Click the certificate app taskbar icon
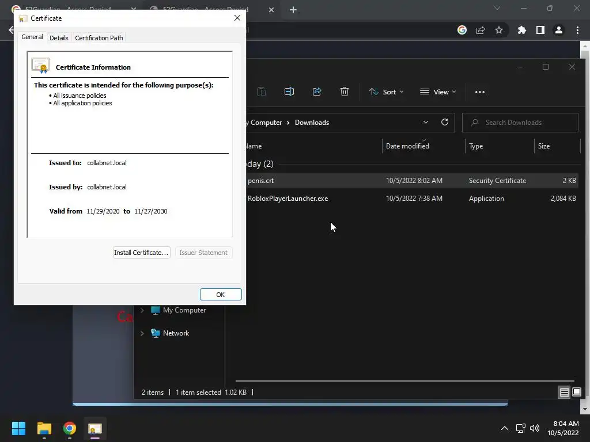 coord(95,428)
